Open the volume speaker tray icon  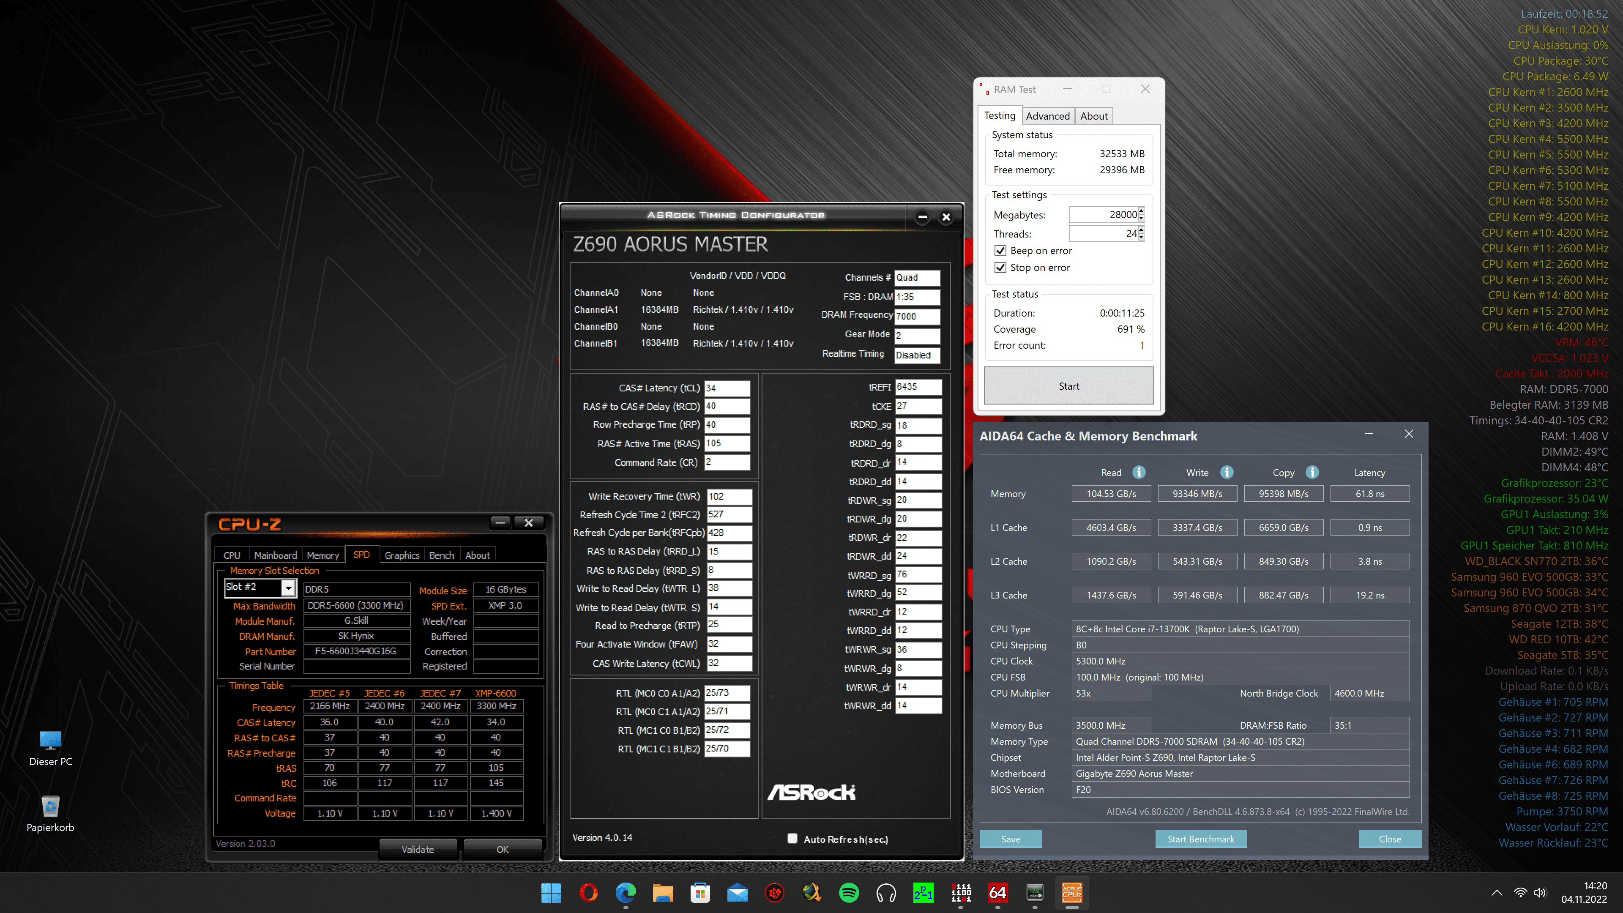pyautogui.click(x=1540, y=893)
